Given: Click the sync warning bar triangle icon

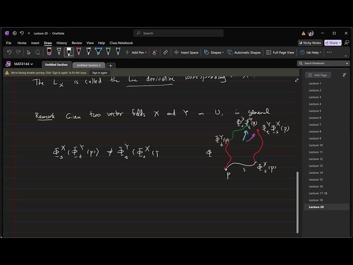Looking at the screenshot, I should 7,73.
